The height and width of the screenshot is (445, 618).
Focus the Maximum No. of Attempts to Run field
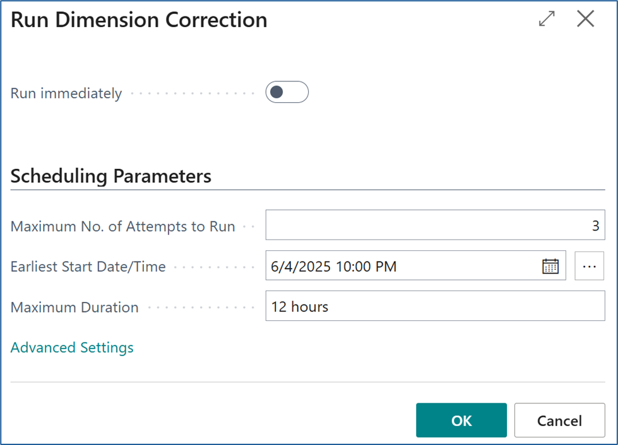pos(435,225)
